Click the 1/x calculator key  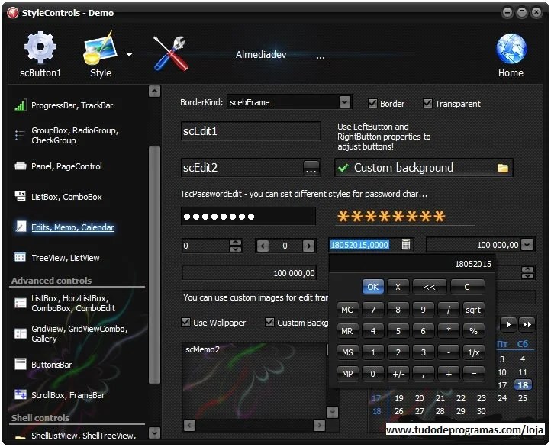473,352
